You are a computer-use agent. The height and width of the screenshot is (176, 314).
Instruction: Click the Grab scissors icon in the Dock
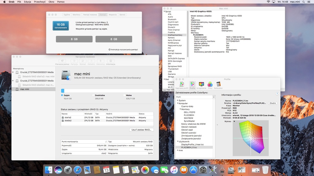coord(242,170)
